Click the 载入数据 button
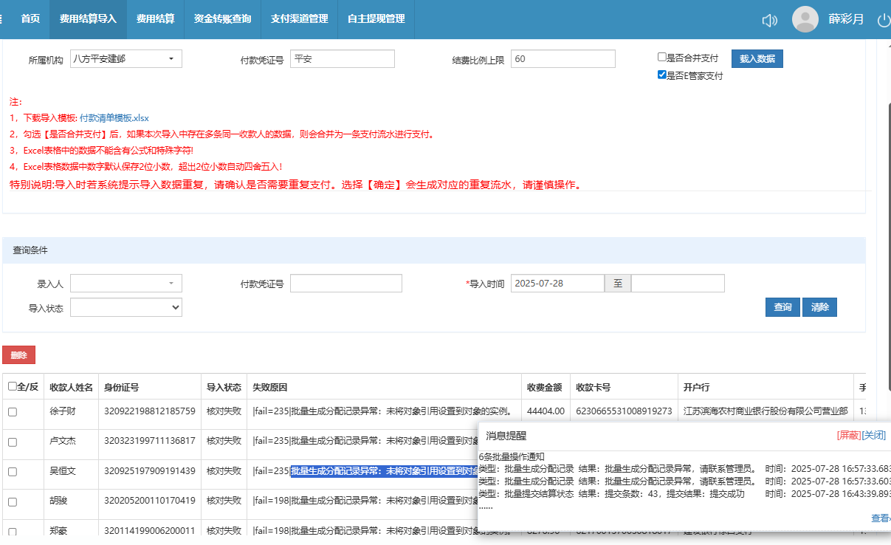 [757, 59]
